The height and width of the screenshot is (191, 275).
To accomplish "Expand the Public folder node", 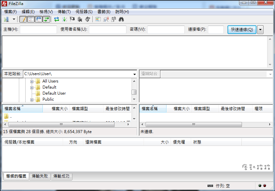I will (32, 100).
